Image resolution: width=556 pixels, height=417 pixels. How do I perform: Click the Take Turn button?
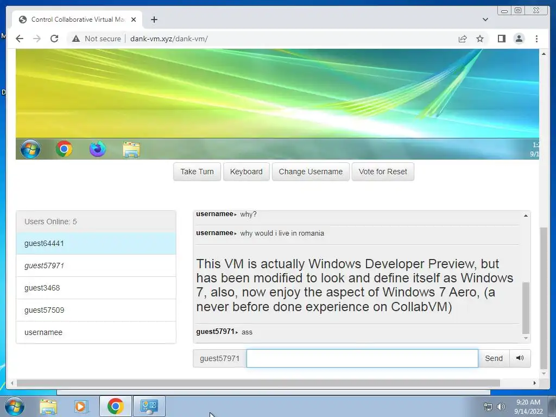(x=197, y=172)
